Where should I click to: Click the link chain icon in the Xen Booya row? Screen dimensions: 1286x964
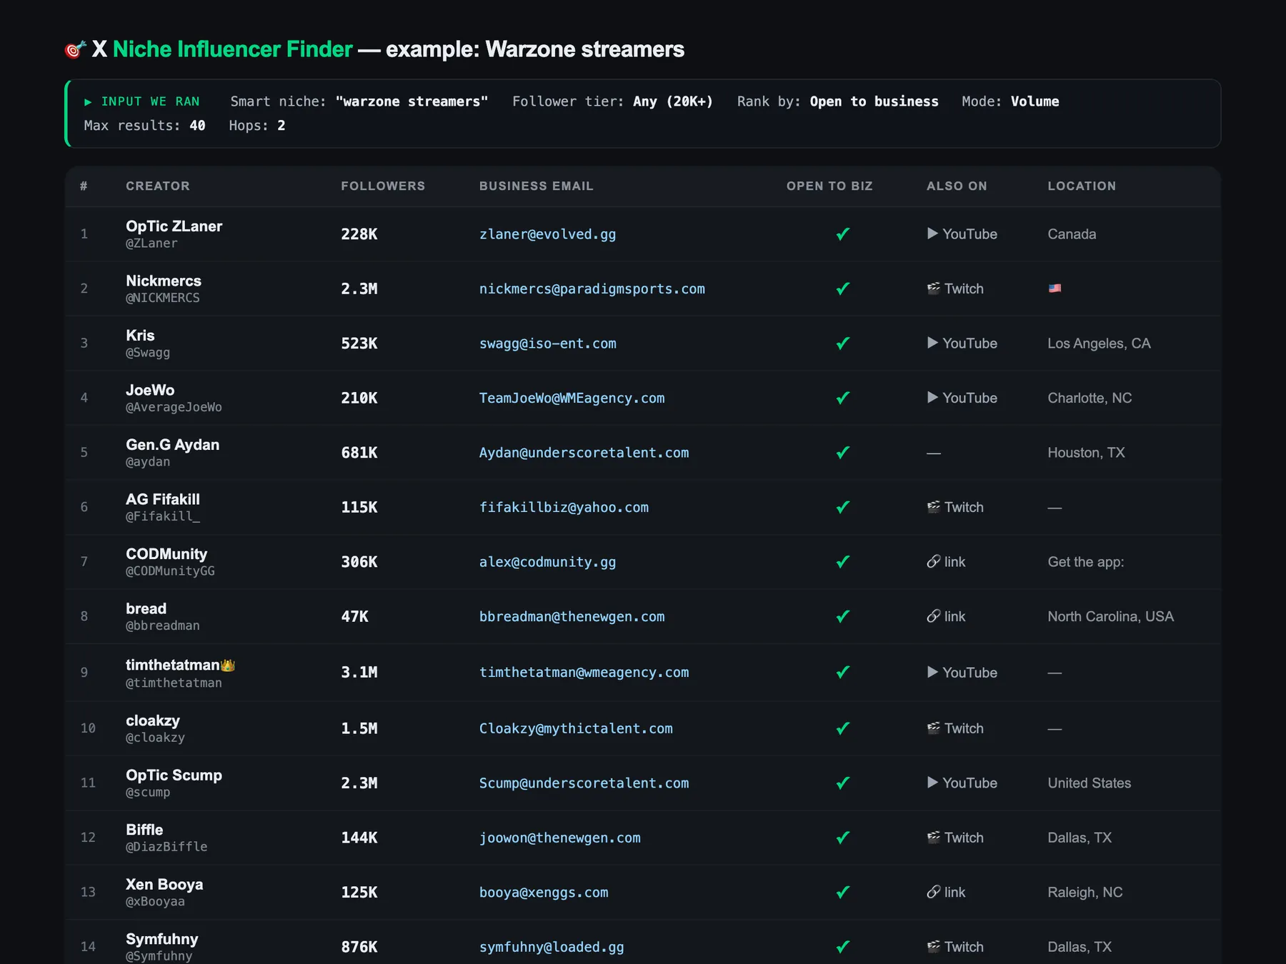[x=933, y=892]
